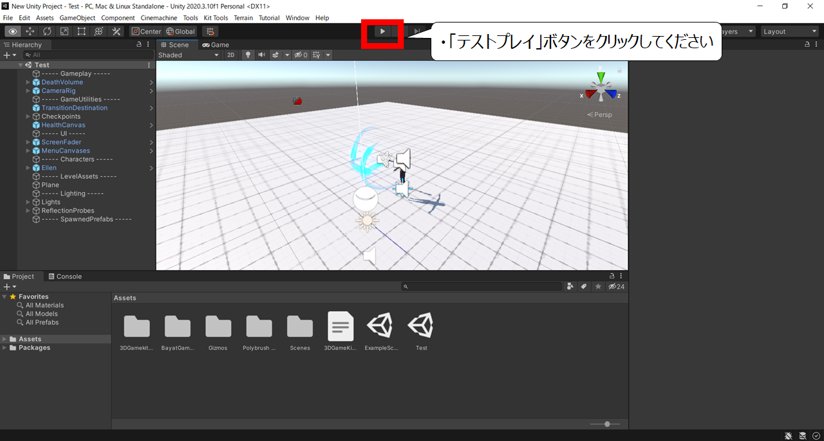Open the Window menu

pos(297,18)
